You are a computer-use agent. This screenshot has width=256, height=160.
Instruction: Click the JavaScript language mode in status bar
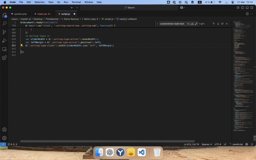pyautogui.click(x=238, y=144)
